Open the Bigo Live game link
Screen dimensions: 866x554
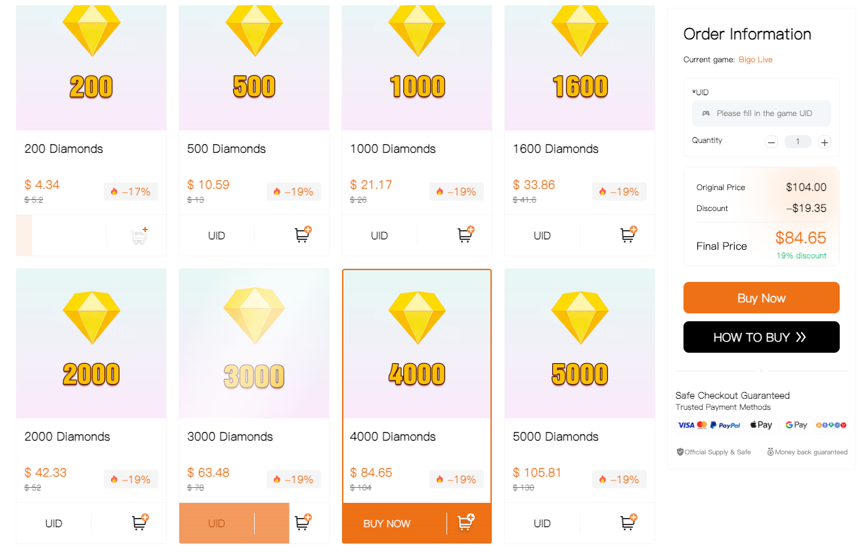coord(755,60)
